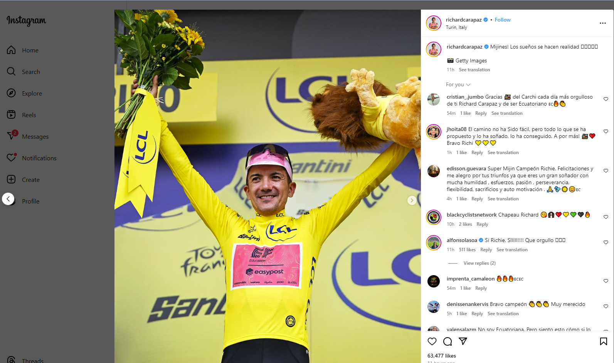Open the three-dot more options menu

pos(603,23)
